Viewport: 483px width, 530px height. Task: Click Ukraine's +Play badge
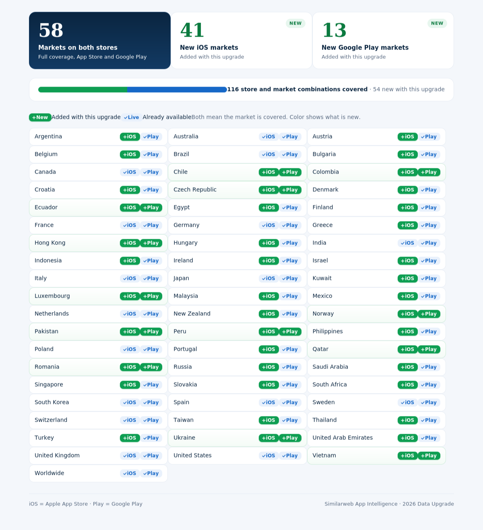click(290, 438)
